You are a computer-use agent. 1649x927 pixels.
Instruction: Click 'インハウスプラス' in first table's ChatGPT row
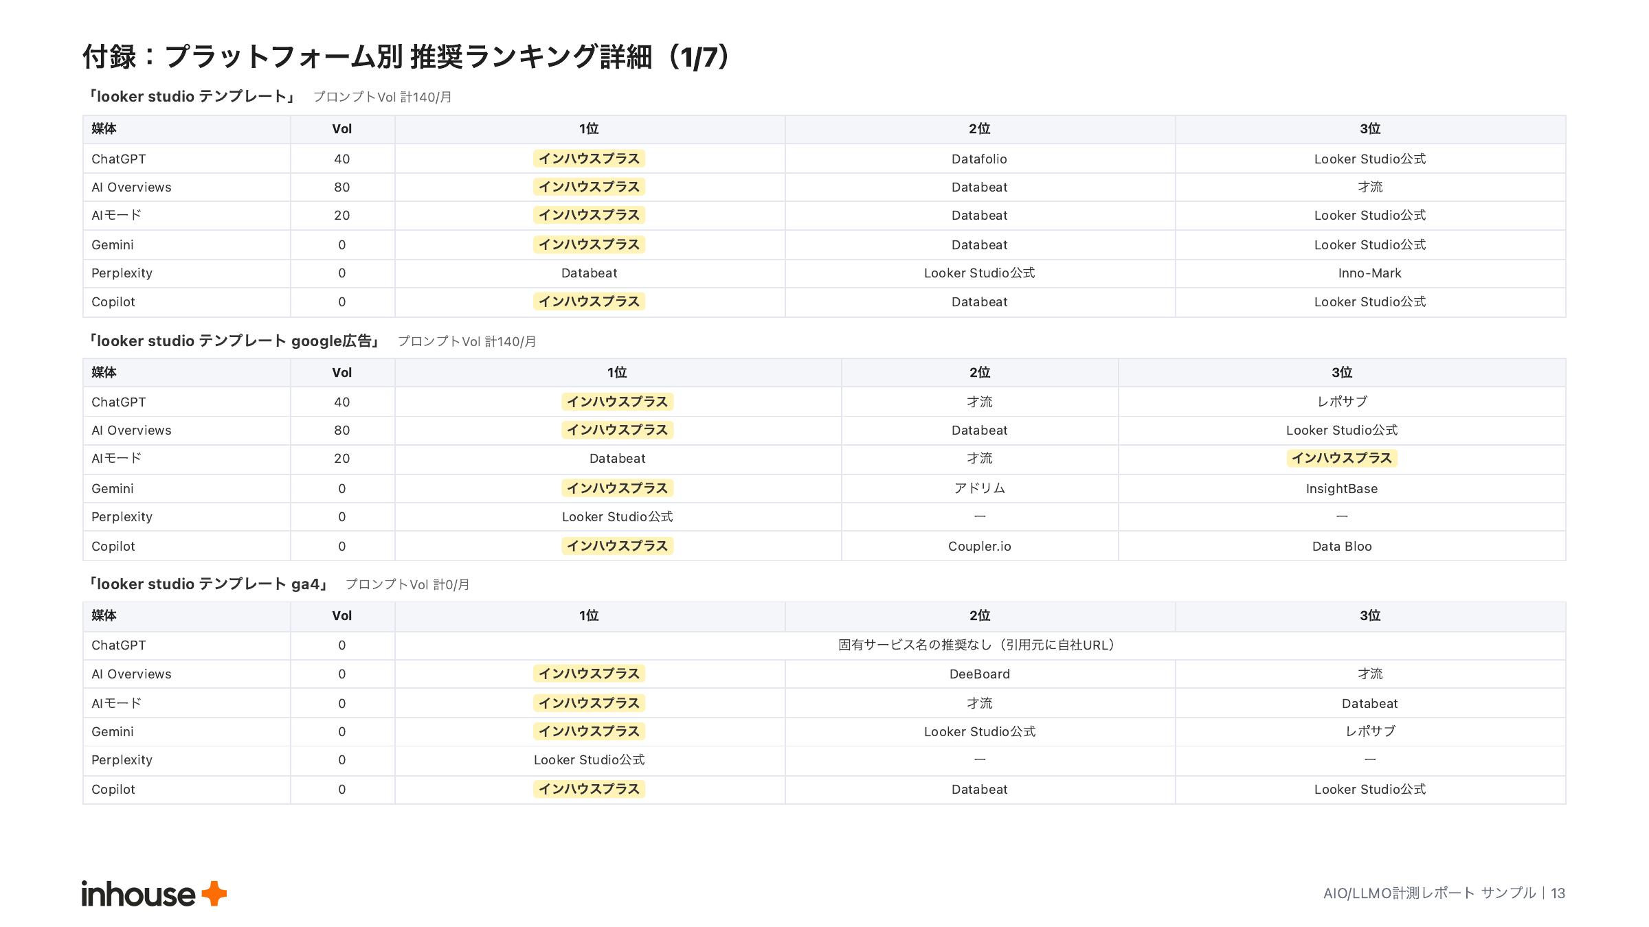[x=589, y=159]
